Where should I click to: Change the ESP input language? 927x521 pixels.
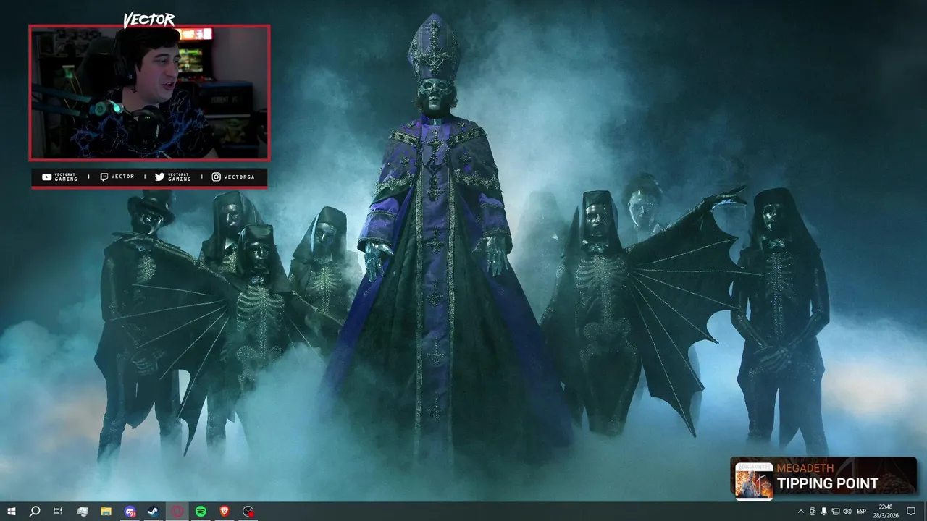coord(862,512)
